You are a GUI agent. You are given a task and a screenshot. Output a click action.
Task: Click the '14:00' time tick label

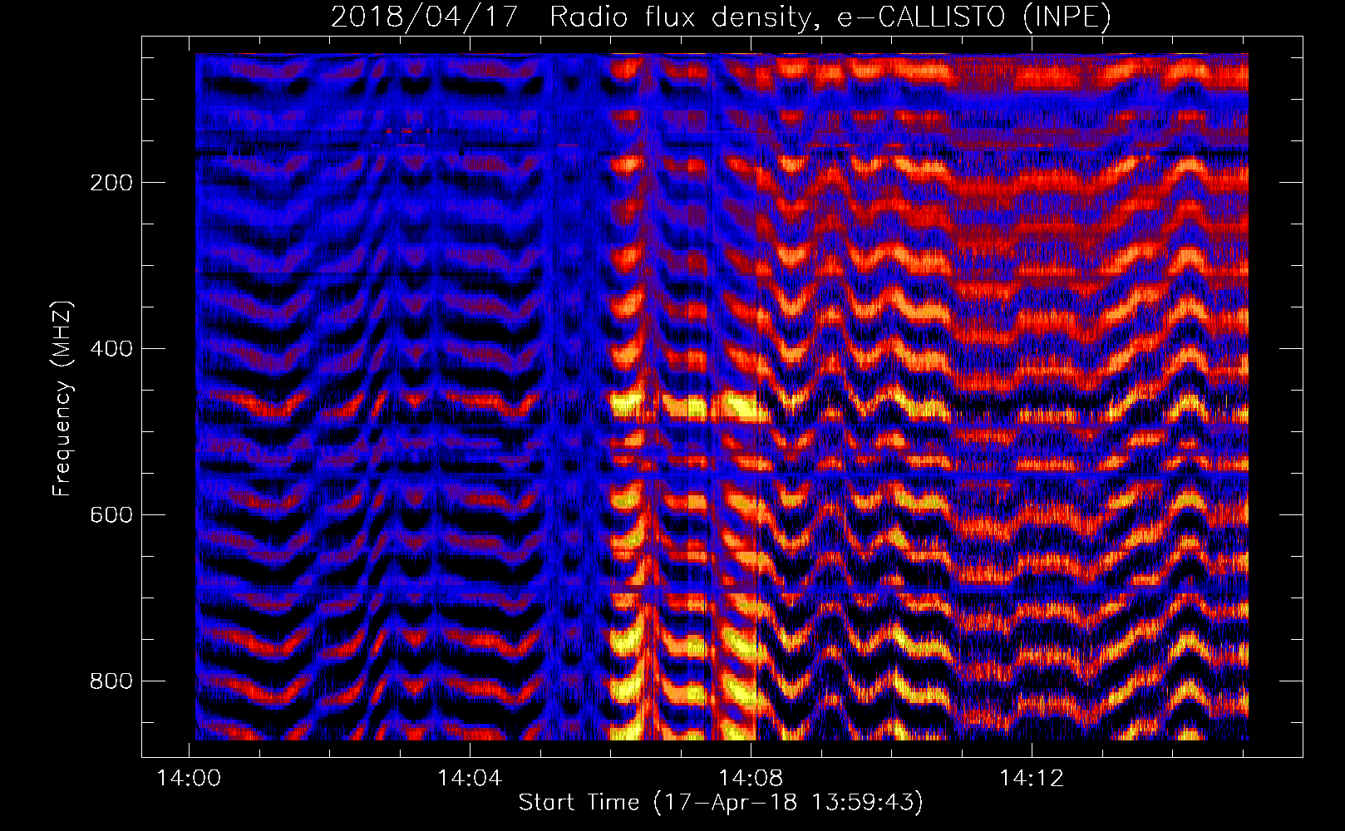[x=189, y=779]
